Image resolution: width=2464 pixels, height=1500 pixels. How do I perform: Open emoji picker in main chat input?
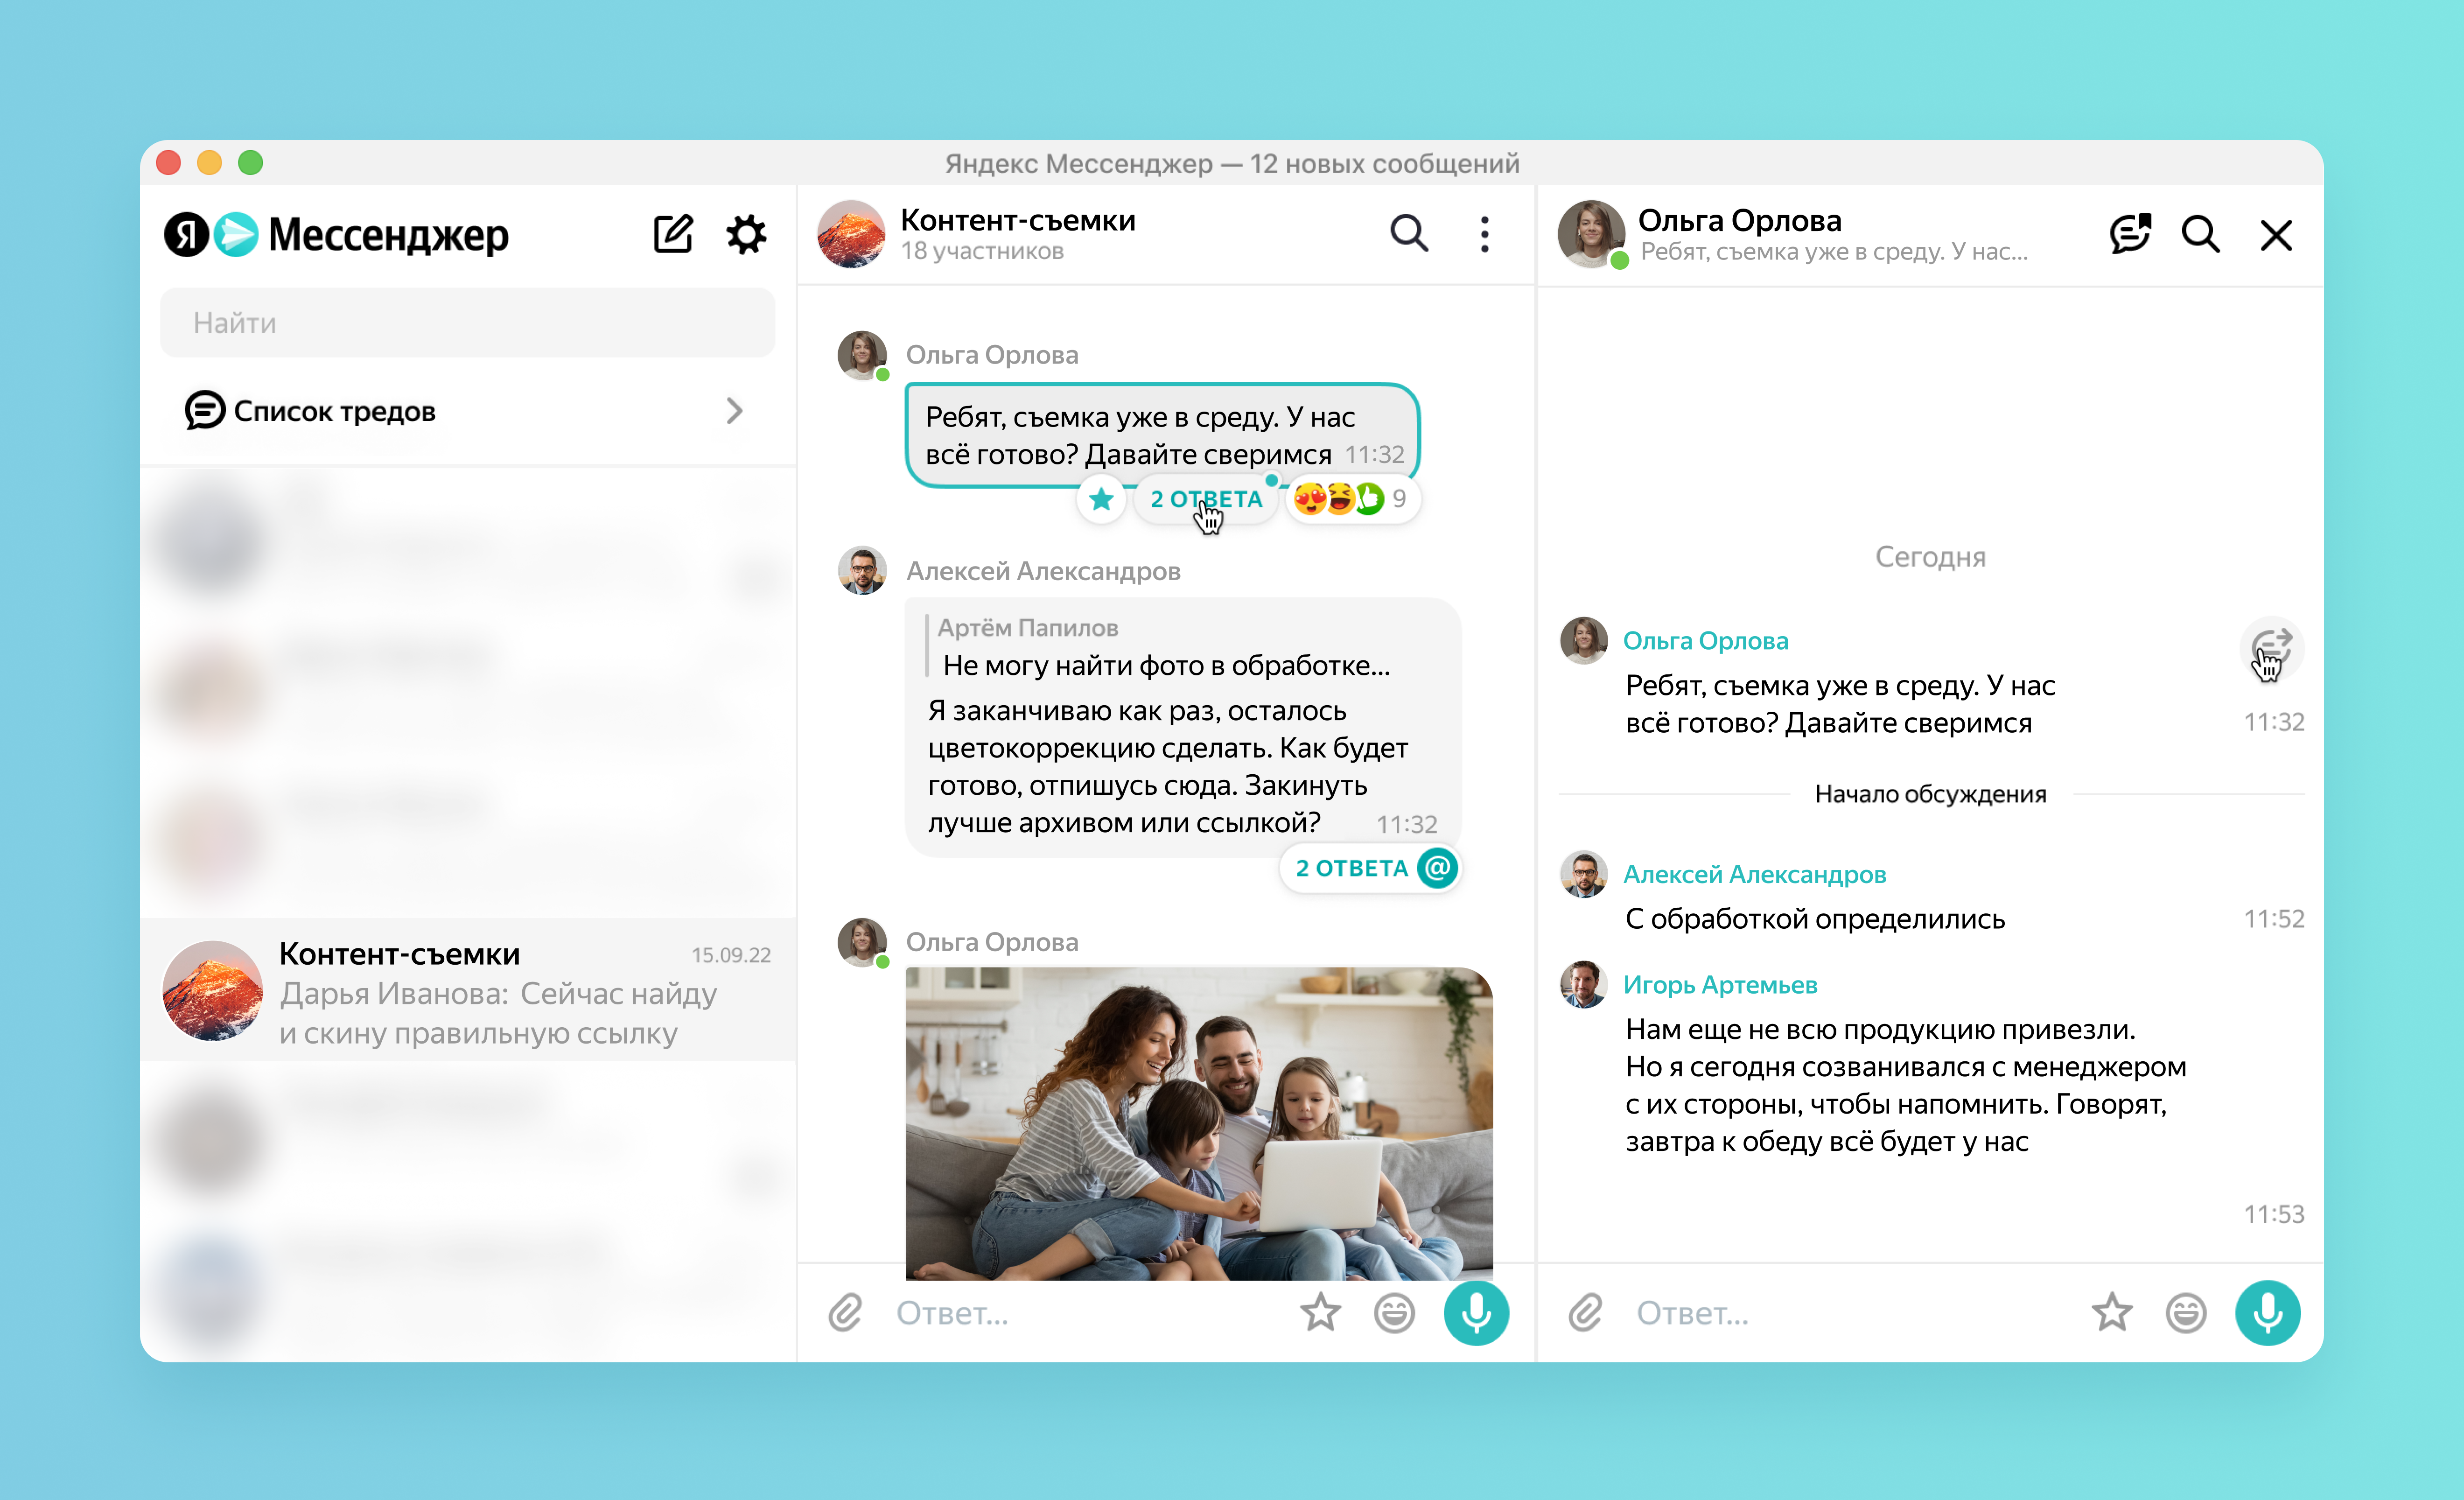(x=1394, y=1313)
